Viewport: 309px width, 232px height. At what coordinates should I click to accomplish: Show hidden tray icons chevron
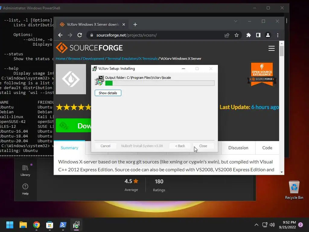pos(256,225)
